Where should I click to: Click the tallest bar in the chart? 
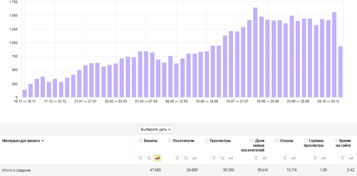click(255, 52)
